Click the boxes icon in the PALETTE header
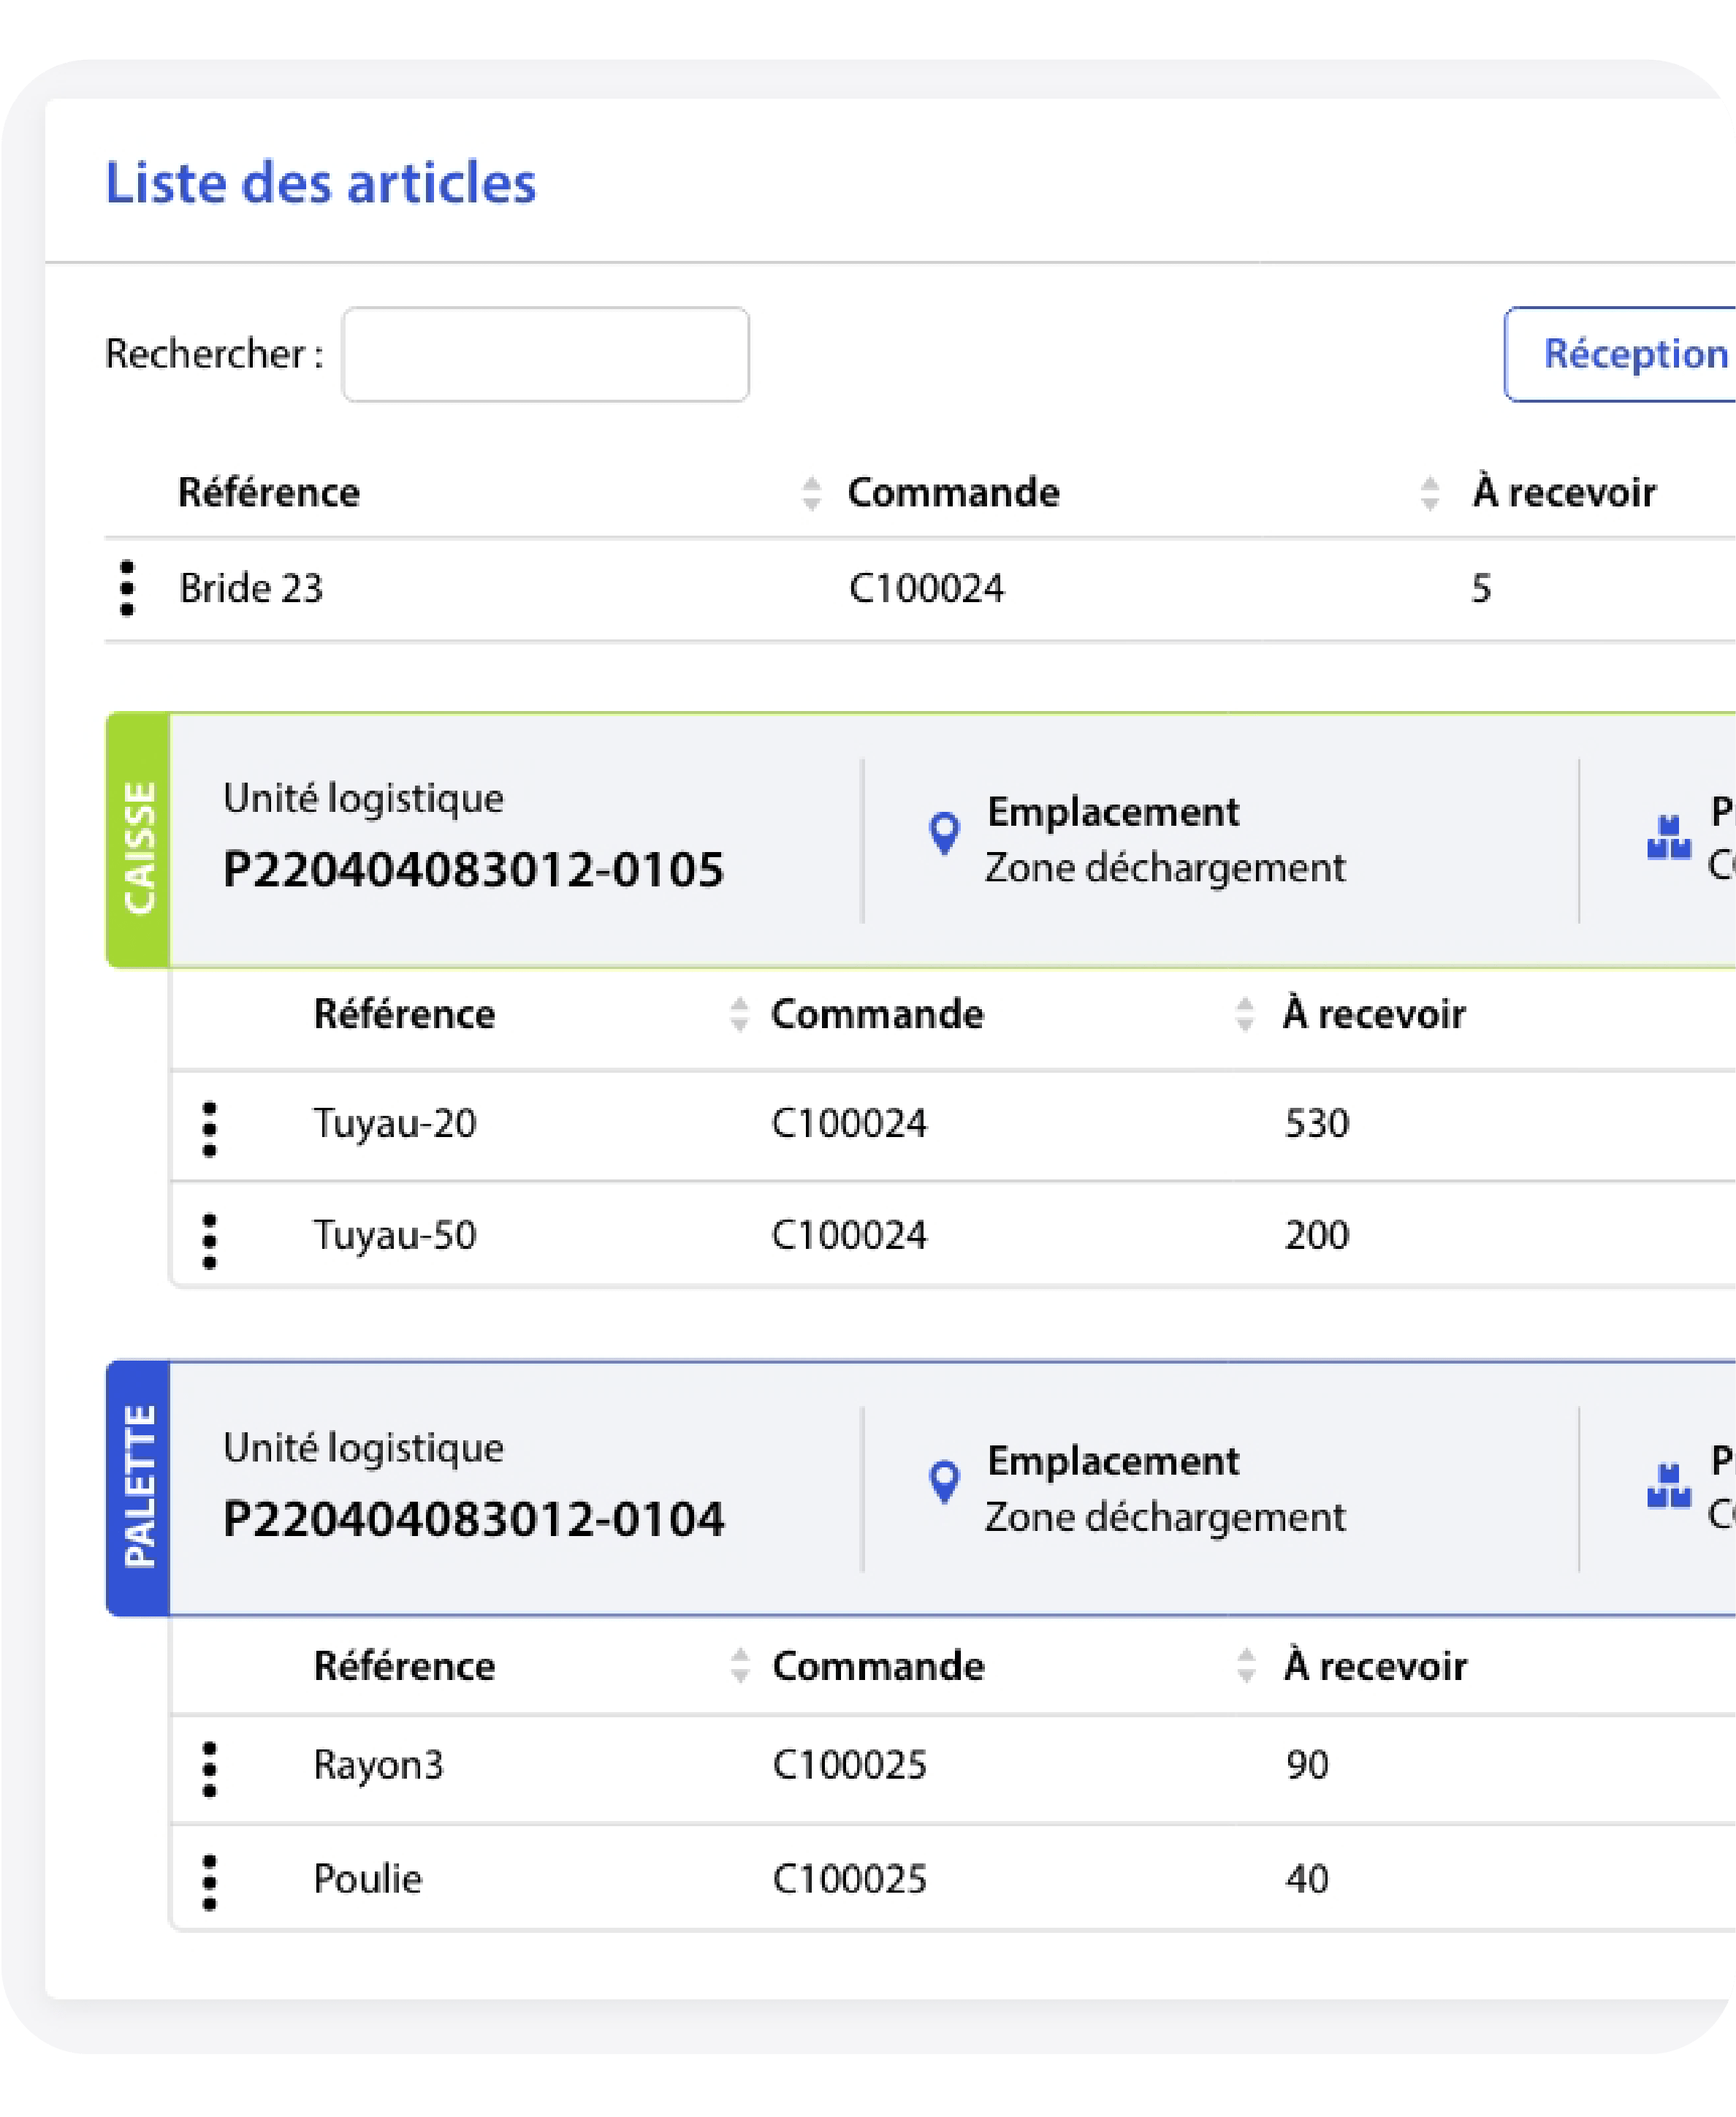Image resolution: width=1736 pixels, height=2117 pixels. pos(1668,1486)
